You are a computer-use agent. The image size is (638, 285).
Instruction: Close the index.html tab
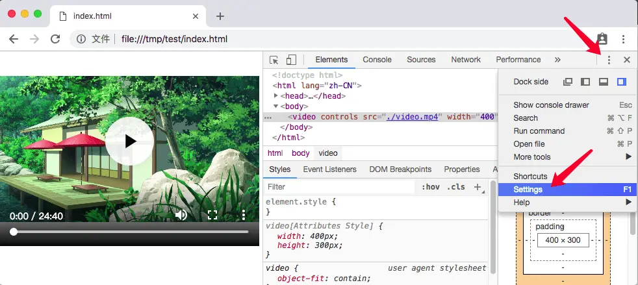[x=196, y=16]
